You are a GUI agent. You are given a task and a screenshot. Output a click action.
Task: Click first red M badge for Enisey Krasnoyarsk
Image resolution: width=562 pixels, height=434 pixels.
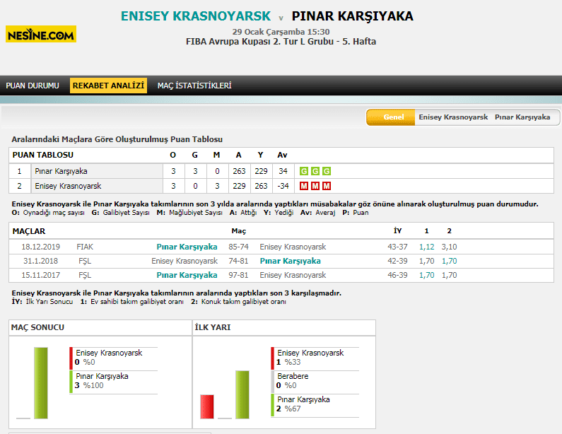click(x=304, y=186)
